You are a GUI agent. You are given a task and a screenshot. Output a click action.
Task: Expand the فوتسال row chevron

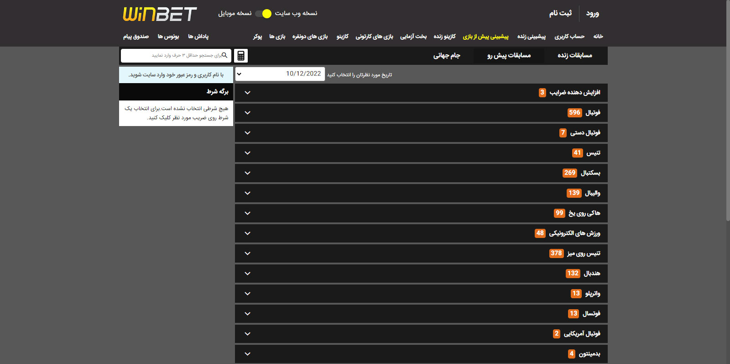[247, 314]
